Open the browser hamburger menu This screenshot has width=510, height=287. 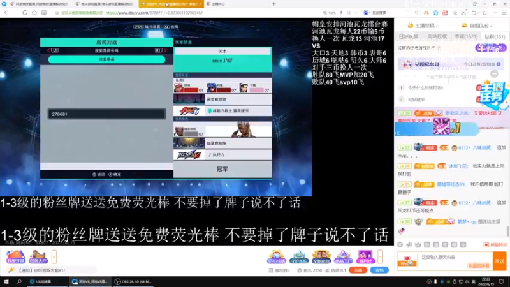tap(504, 13)
